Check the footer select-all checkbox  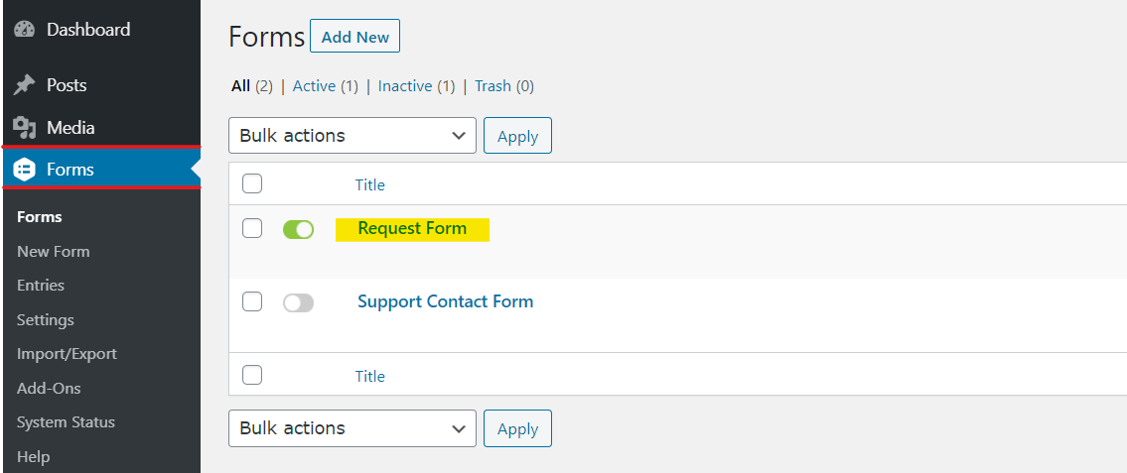tap(251, 375)
